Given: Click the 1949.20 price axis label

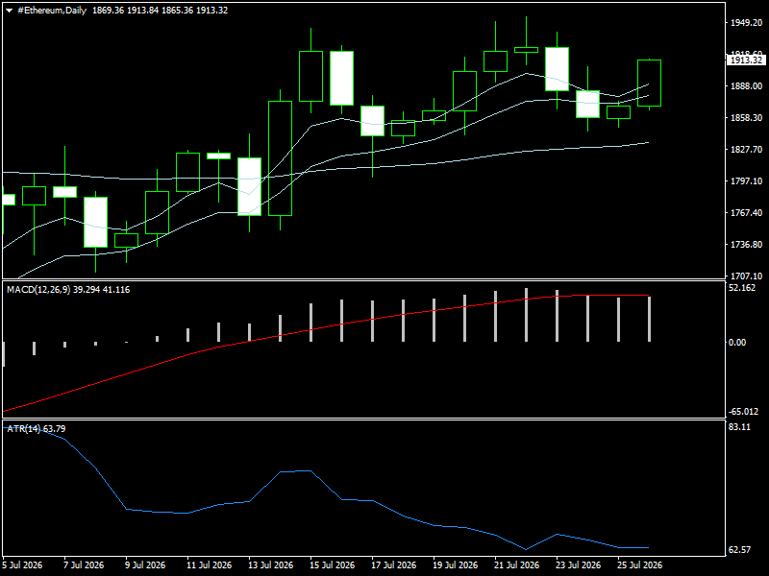Looking at the screenshot, I should (746, 23).
